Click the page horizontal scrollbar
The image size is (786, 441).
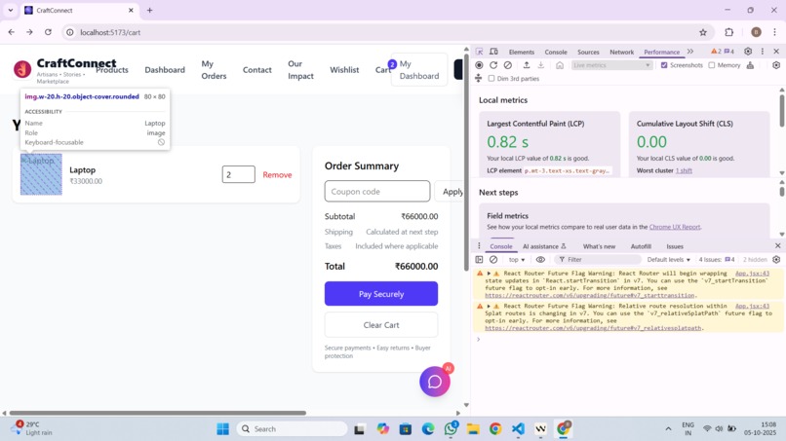pyautogui.click(x=157, y=413)
